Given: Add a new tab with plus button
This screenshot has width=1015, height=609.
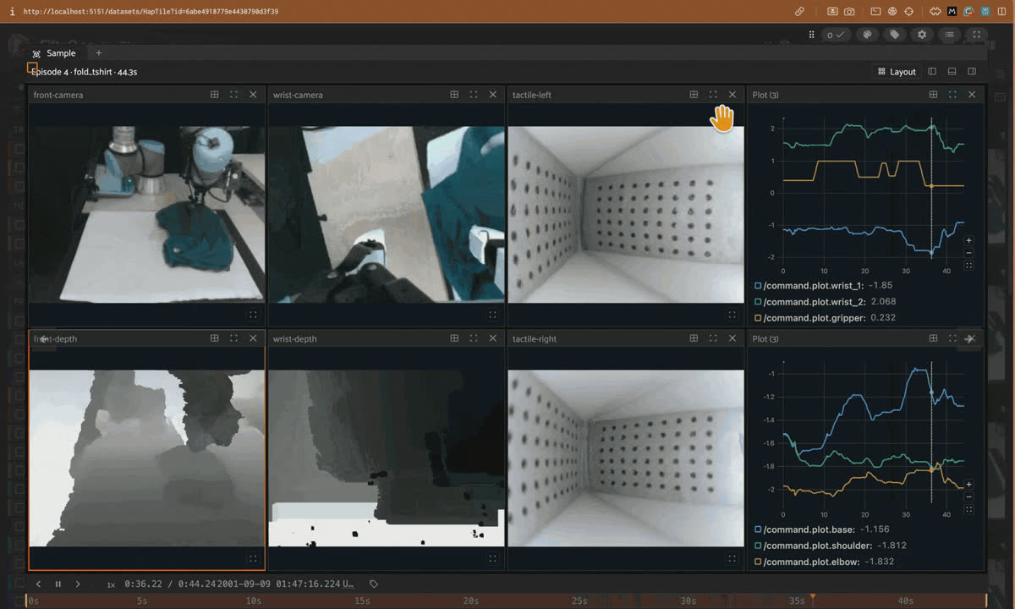Looking at the screenshot, I should pos(98,53).
